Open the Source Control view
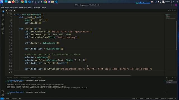 tap(3, 20)
